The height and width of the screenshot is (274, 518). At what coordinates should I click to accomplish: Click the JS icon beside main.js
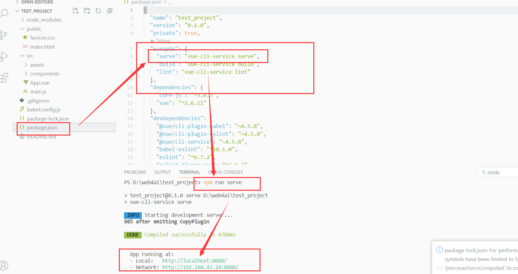25,91
